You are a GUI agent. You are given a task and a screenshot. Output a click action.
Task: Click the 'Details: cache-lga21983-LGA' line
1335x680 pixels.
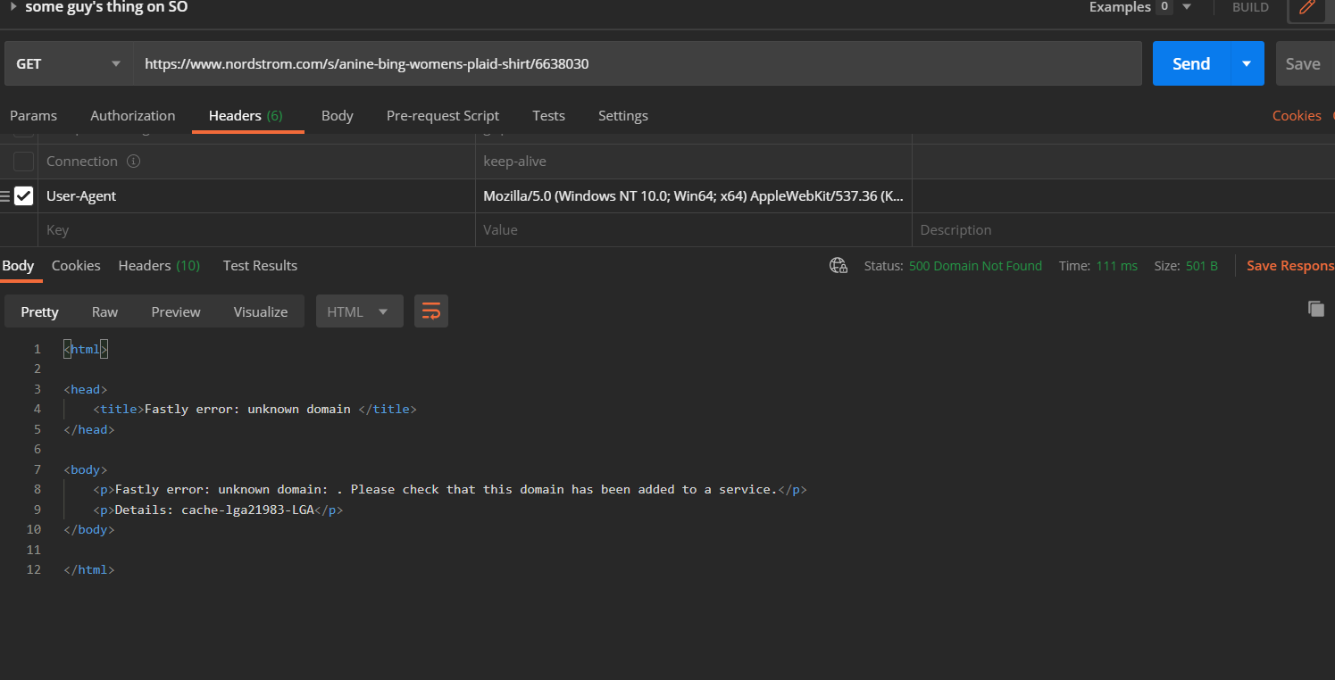(x=218, y=510)
